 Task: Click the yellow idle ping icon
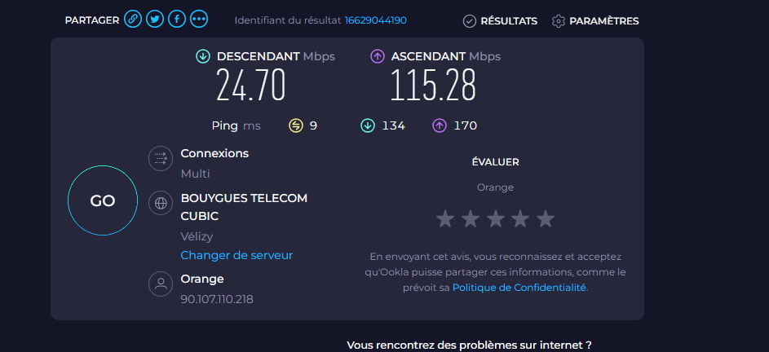[x=296, y=126]
